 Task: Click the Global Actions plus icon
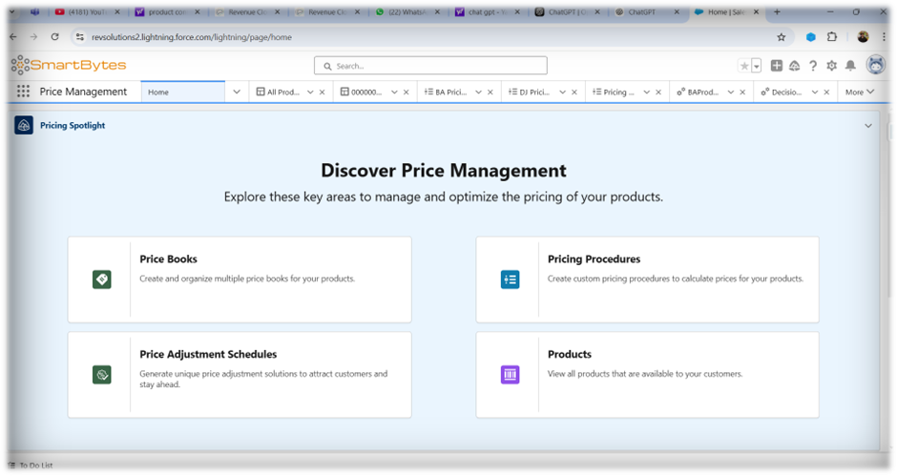click(x=777, y=66)
